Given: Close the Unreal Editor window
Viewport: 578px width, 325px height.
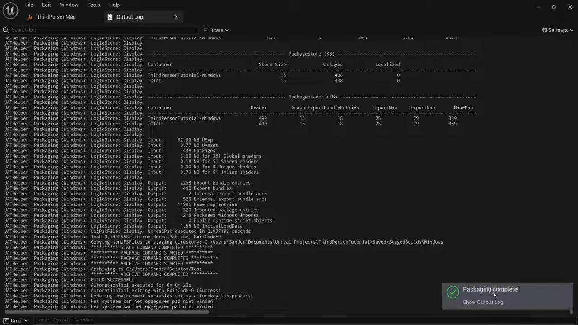Looking at the screenshot, I should 570,7.
